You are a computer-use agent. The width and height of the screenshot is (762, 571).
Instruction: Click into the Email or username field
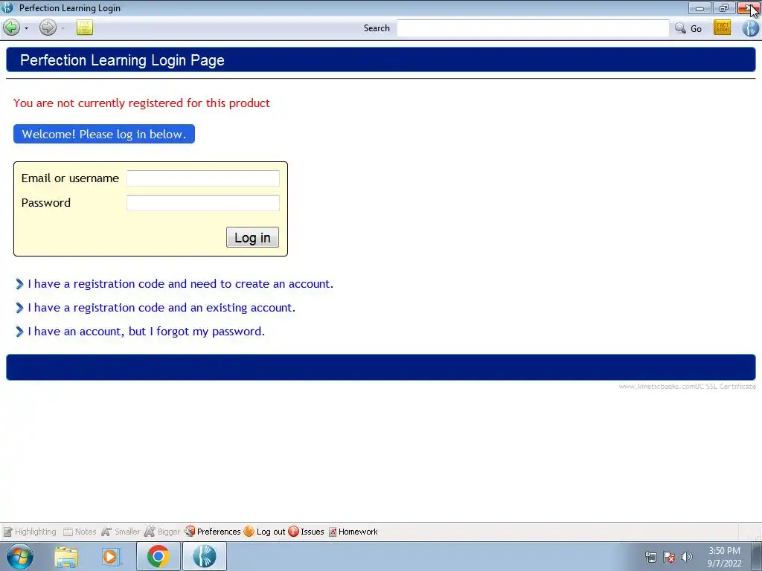(203, 178)
